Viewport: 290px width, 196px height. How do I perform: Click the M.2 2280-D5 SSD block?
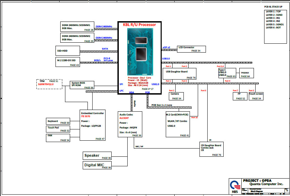68,62
